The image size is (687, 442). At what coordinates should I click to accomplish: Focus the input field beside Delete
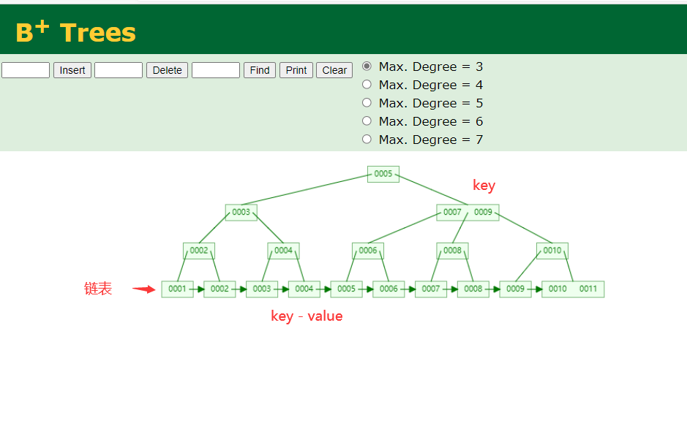click(119, 70)
